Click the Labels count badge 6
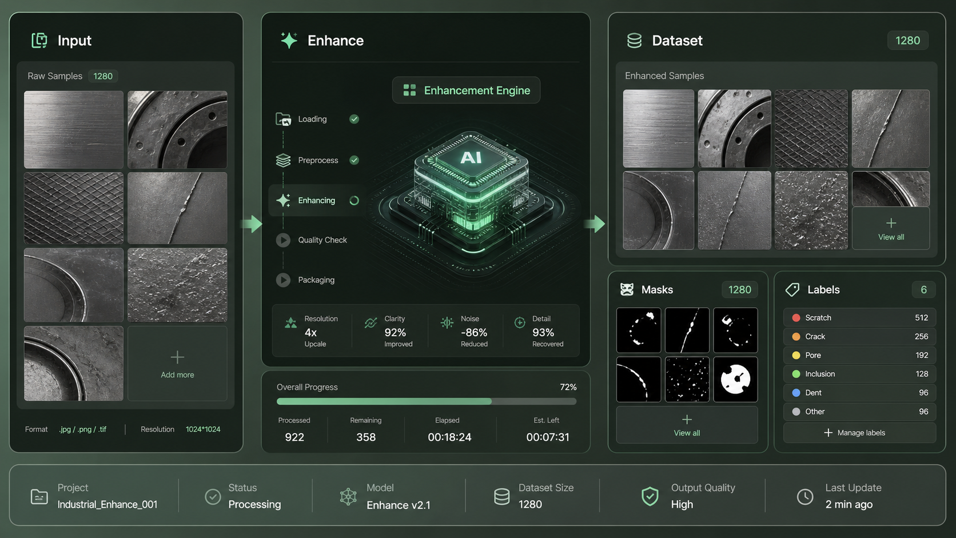 click(x=923, y=290)
